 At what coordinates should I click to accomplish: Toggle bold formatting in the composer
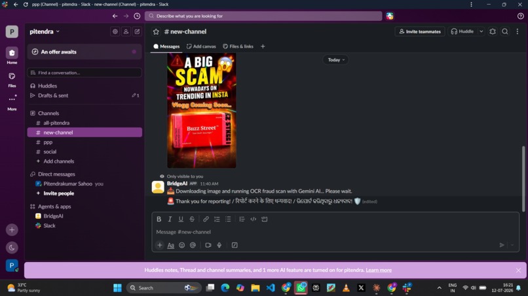pyautogui.click(x=159, y=219)
